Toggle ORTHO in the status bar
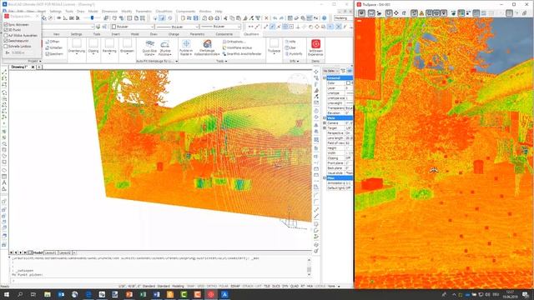Image resolution: width=534 pixels, height=300 pixels. (x=211, y=287)
